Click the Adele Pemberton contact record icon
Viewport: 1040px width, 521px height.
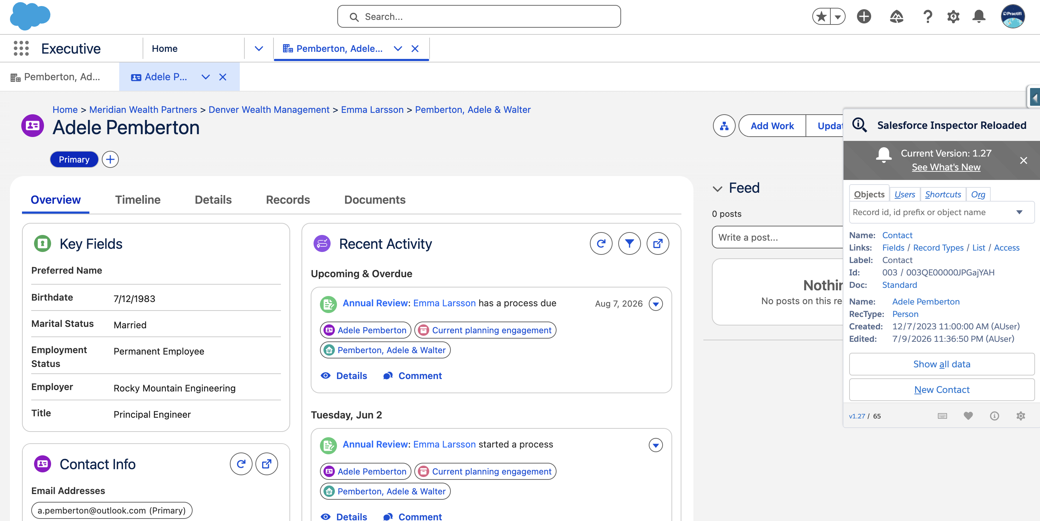(32, 126)
